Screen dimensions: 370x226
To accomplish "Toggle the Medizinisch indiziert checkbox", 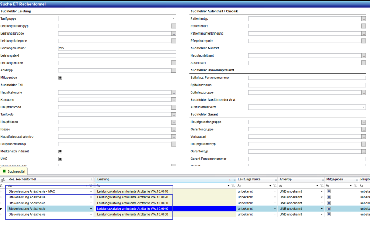I will tap(60, 152).
